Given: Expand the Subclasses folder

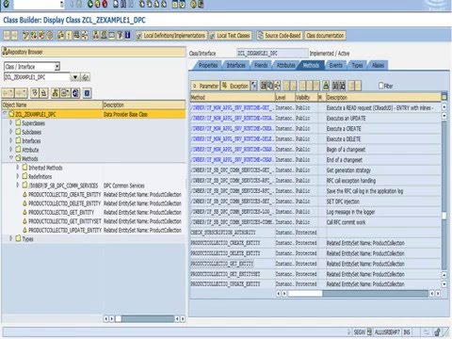Looking at the screenshot, I should (10, 132).
